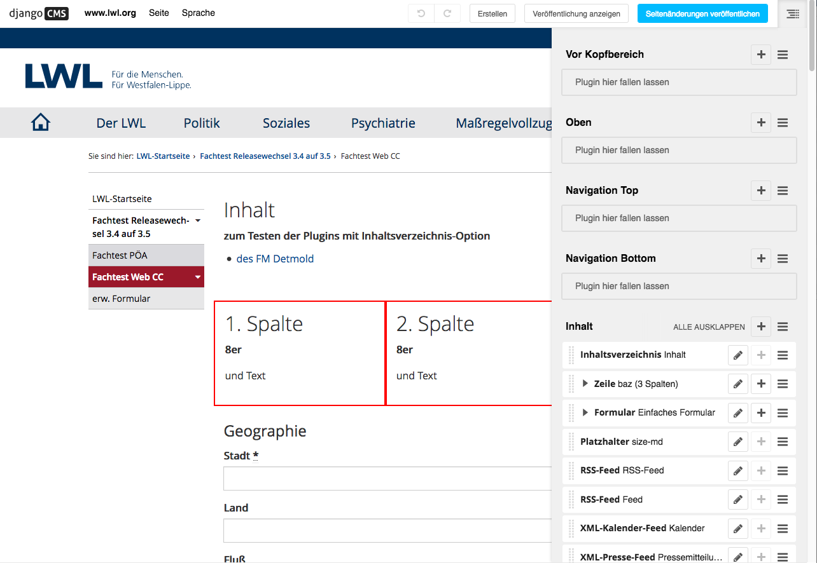Toggle the structure board icon at top right

point(793,13)
